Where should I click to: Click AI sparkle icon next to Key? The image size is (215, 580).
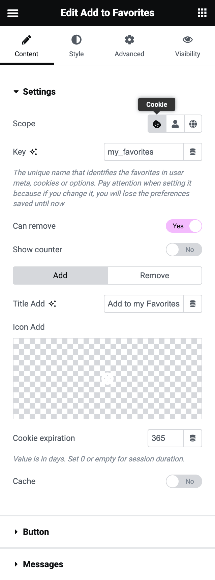click(33, 152)
